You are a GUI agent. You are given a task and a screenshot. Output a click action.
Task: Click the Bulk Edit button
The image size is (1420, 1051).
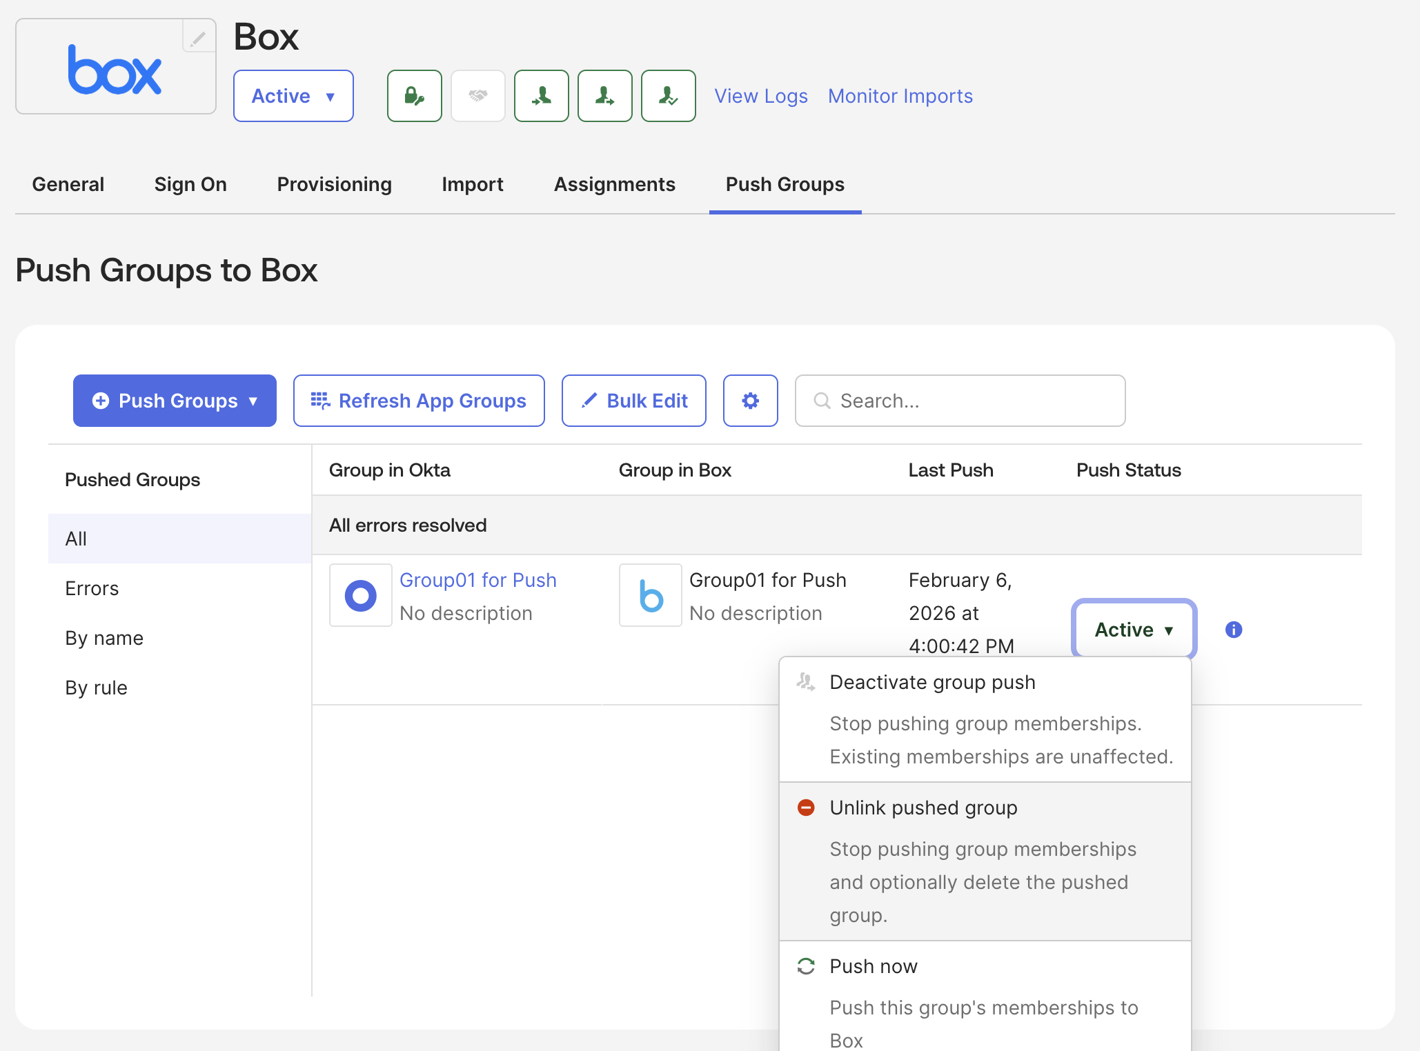[633, 401]
